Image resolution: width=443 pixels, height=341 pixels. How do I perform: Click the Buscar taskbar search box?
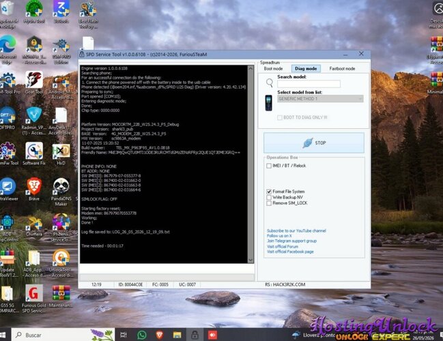point(63,335)
